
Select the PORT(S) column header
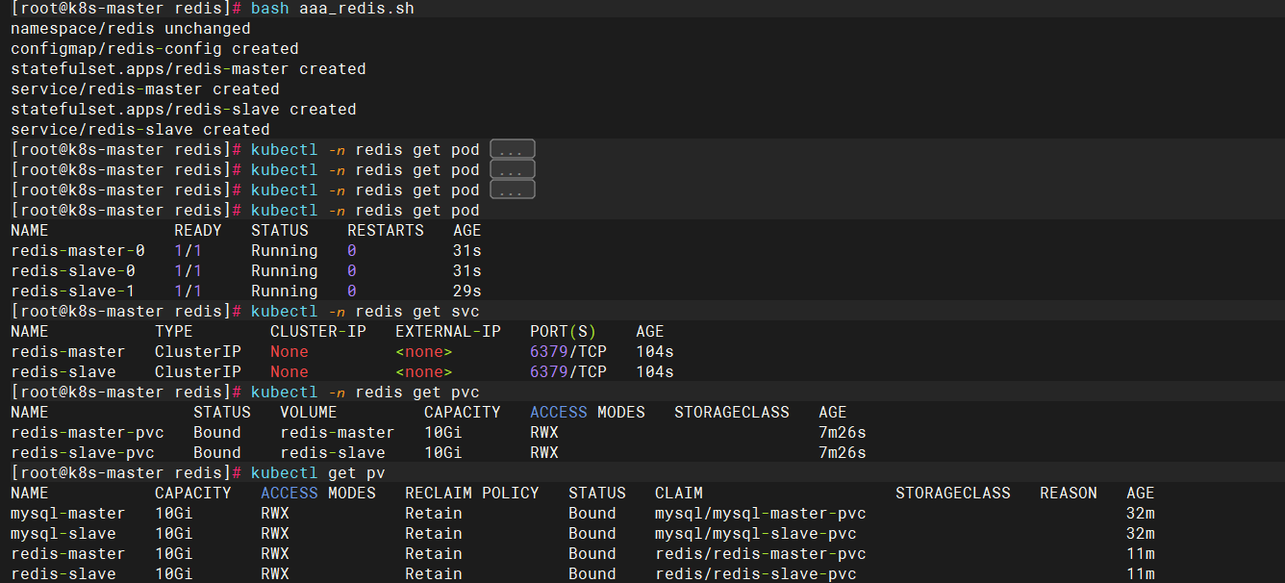(564, 331)
